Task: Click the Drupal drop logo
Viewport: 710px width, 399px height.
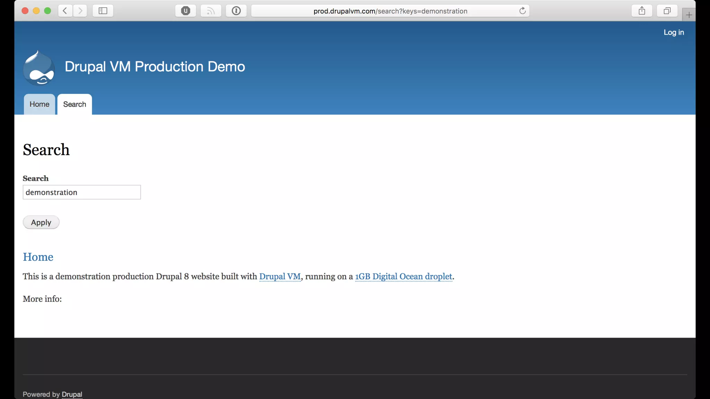Action: 39,68
